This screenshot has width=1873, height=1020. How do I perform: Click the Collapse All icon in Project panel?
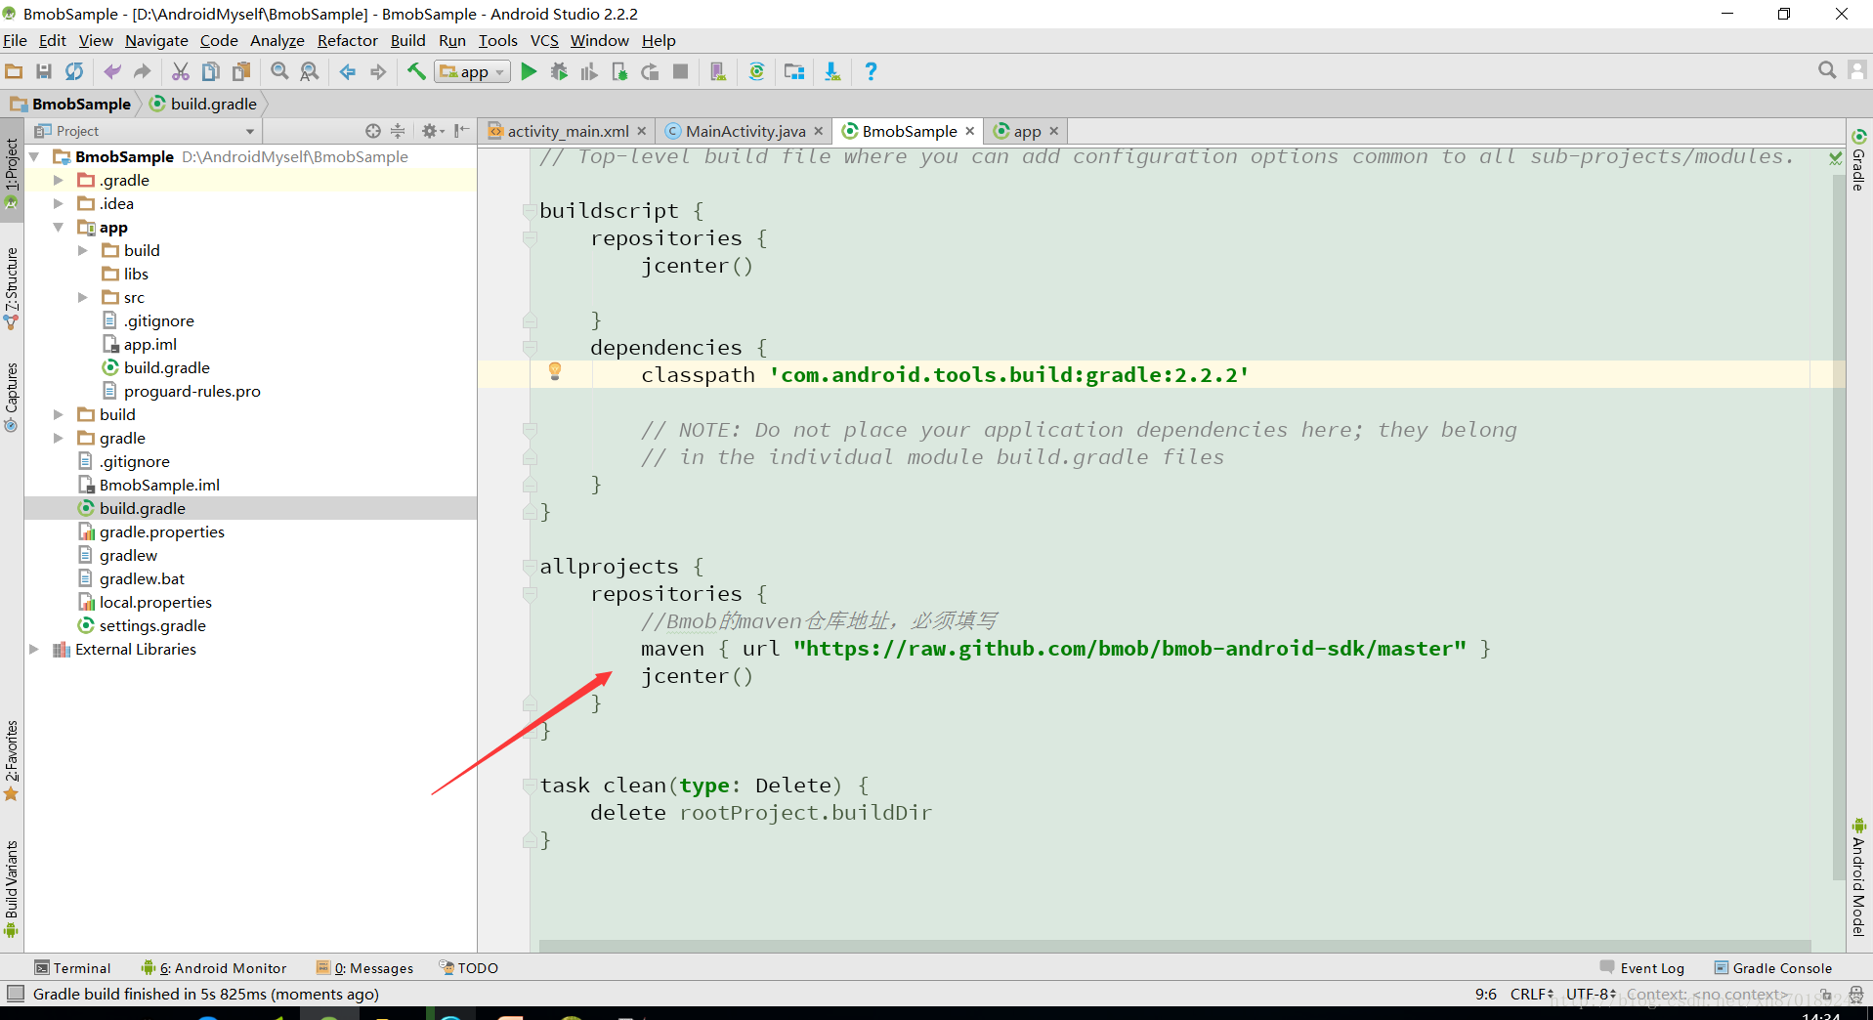point(398,131)
